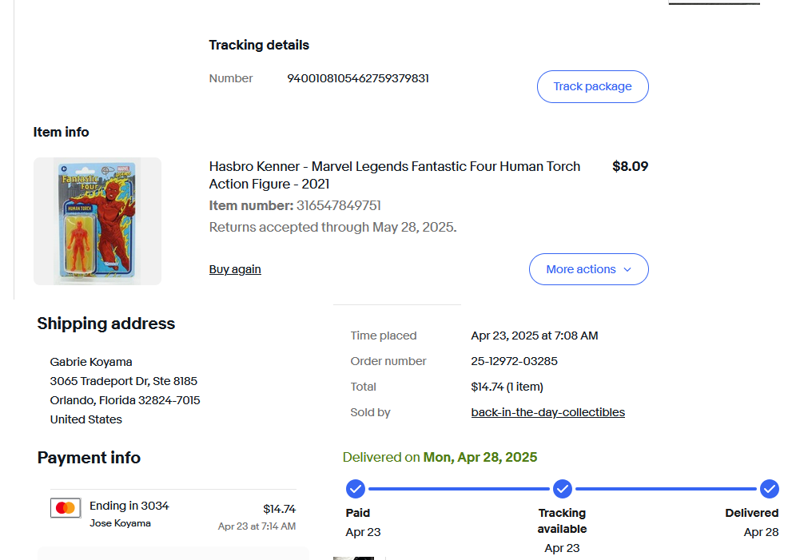Click the Hasbro Kenner Human Torch item title
The height and width of the screenshot is (560, 792).
click(395, 175)
